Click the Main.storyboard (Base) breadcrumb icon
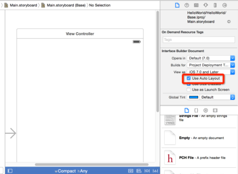 point(43,5)
